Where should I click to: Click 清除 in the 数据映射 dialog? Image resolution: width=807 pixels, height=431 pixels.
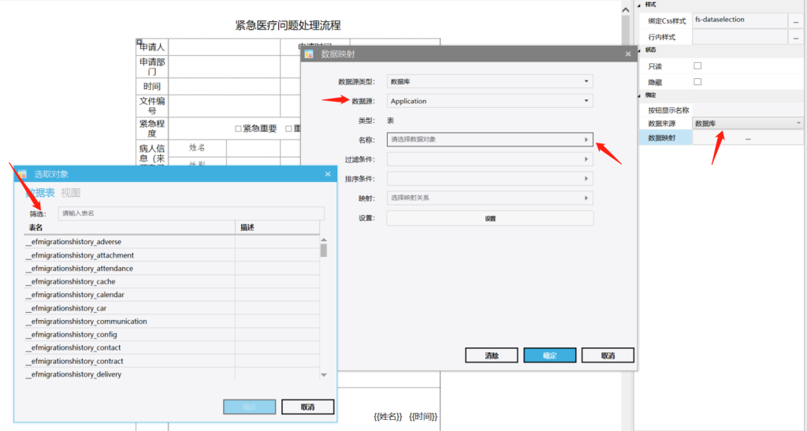point(492,355)
